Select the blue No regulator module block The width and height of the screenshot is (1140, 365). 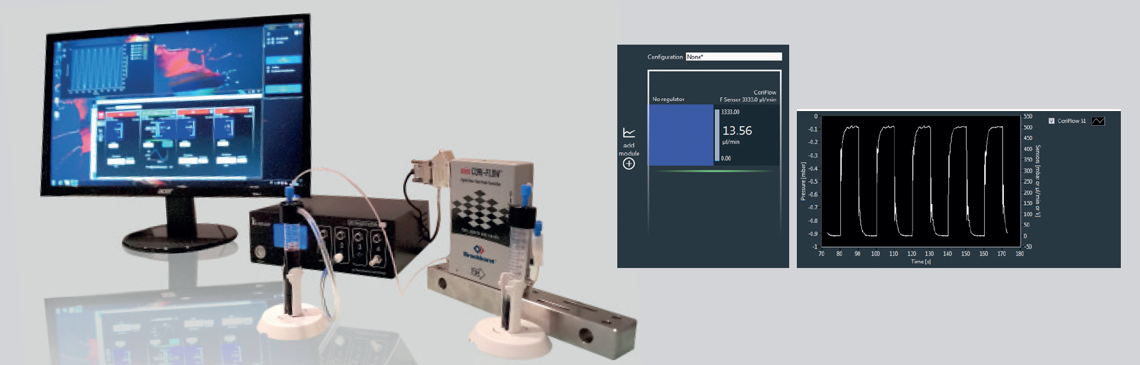(681, 135)
